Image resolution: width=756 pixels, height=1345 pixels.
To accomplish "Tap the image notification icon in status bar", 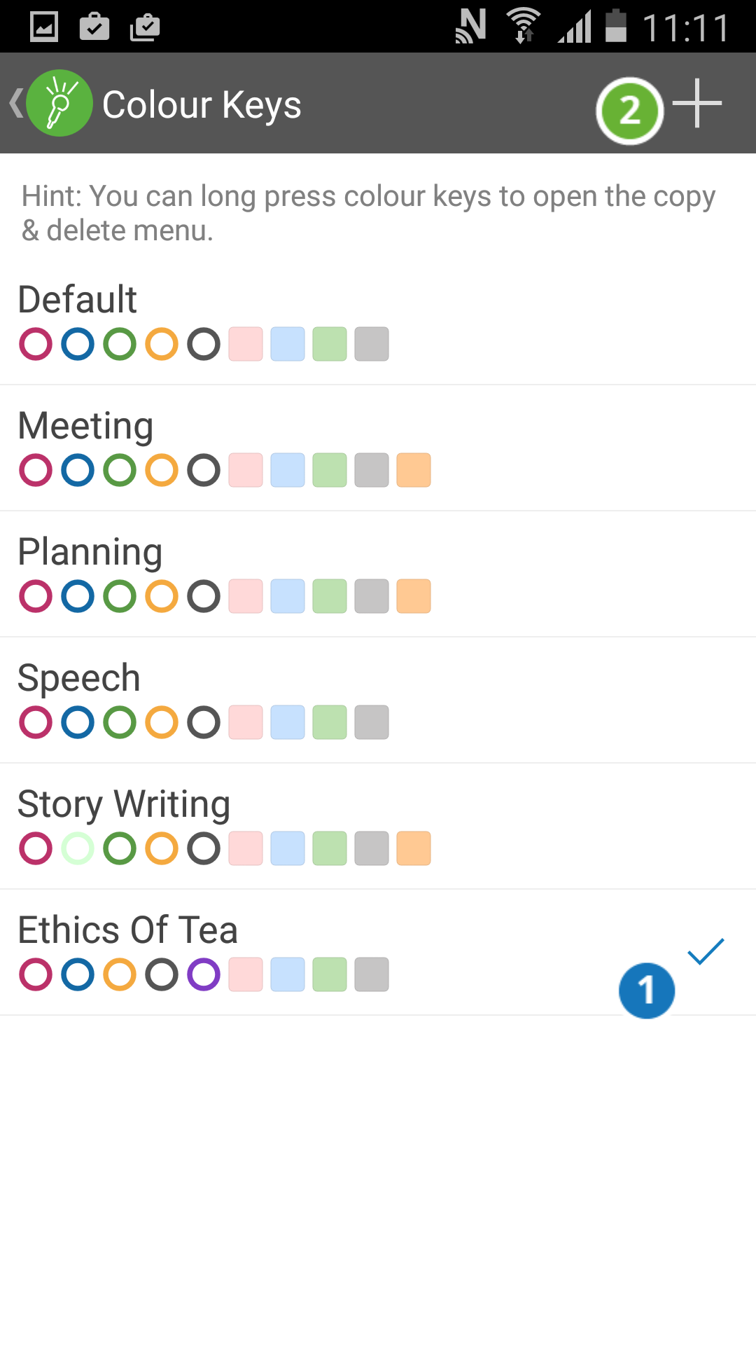I will (x=44, y=27).
